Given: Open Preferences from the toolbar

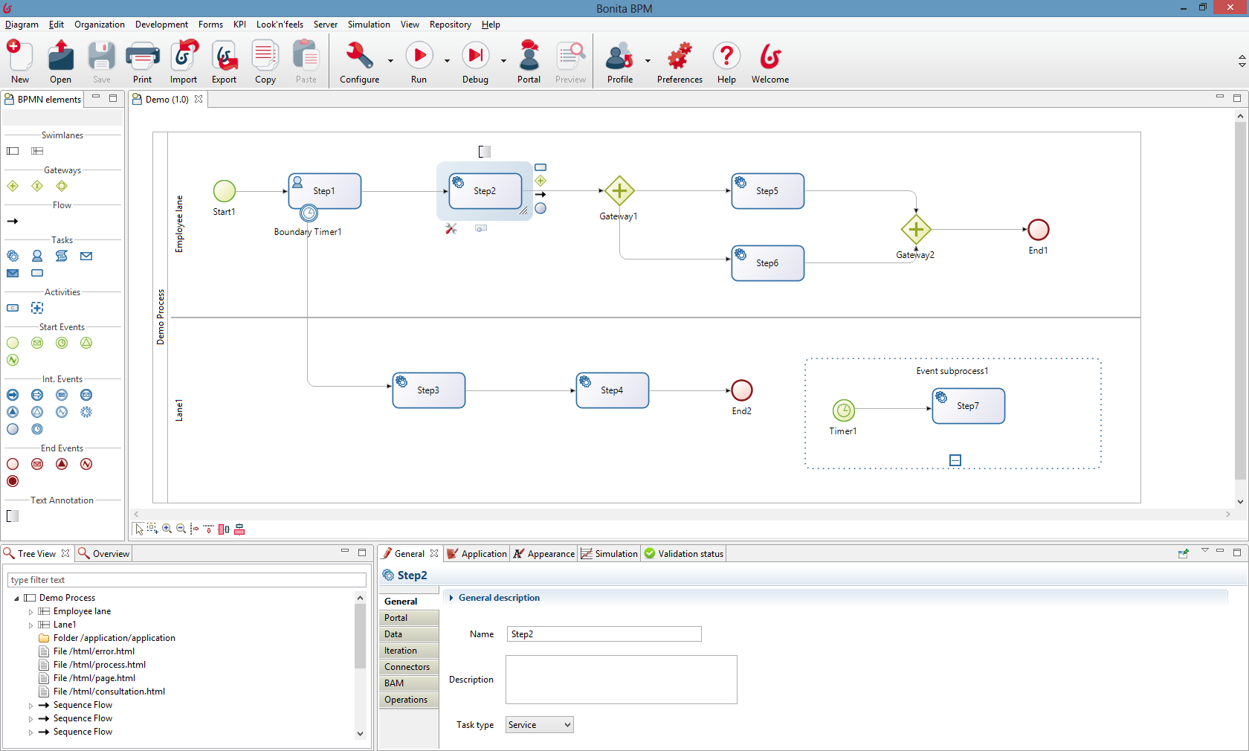Looking at the screenshot, I should point(680,56).
